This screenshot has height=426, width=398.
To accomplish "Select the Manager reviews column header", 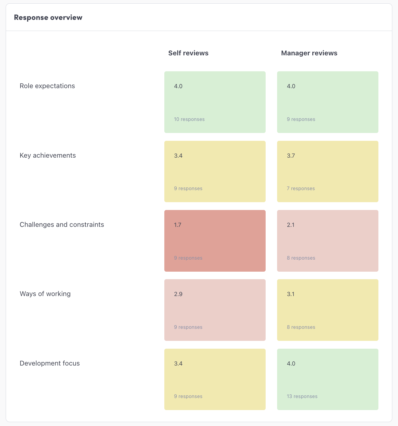I will point(309,53).
